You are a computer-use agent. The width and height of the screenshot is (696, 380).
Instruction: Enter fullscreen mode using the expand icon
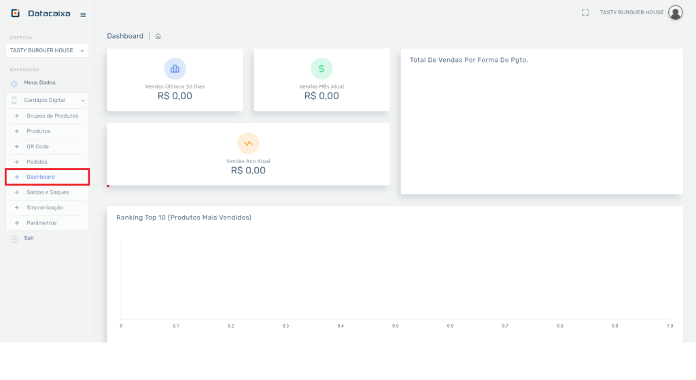click(x=585, y=12)
